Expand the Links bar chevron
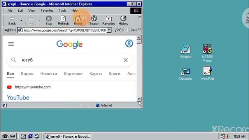The width and height of the screenshot is (249, 140). click(x=139, y=29)
